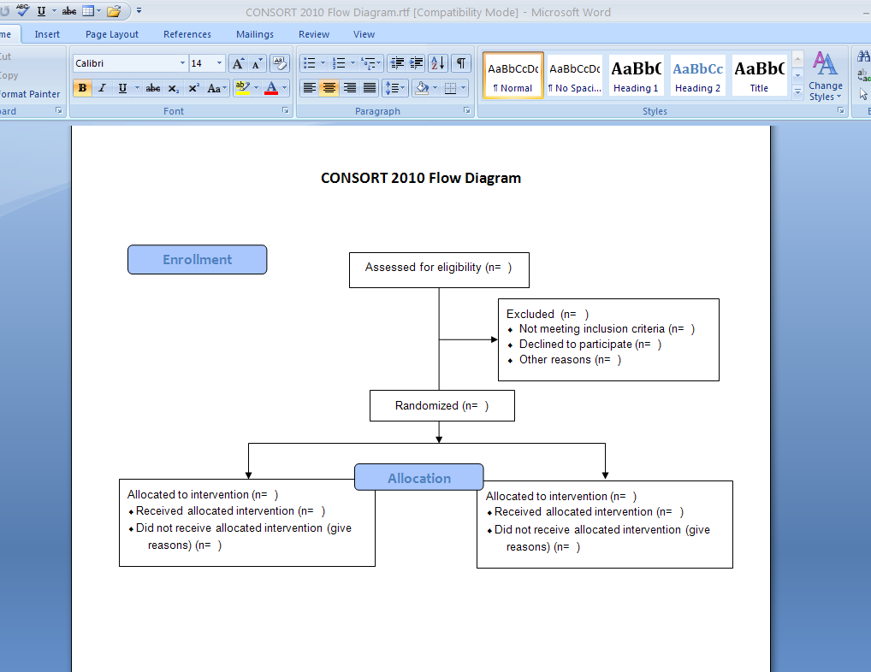Image resolution: width=871 pixels, height=672 pixels.
Task: Click the Clear Formatting eraser icon
Action: pyautogui.click(x=280, y=63)
